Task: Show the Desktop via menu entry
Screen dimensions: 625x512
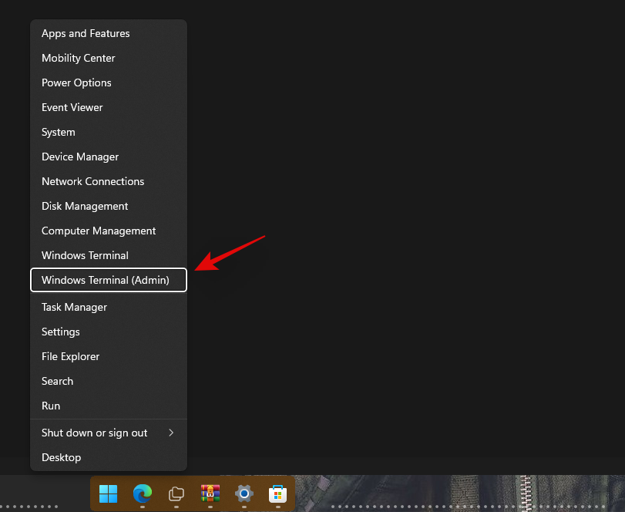Action: tap(62, 457)
